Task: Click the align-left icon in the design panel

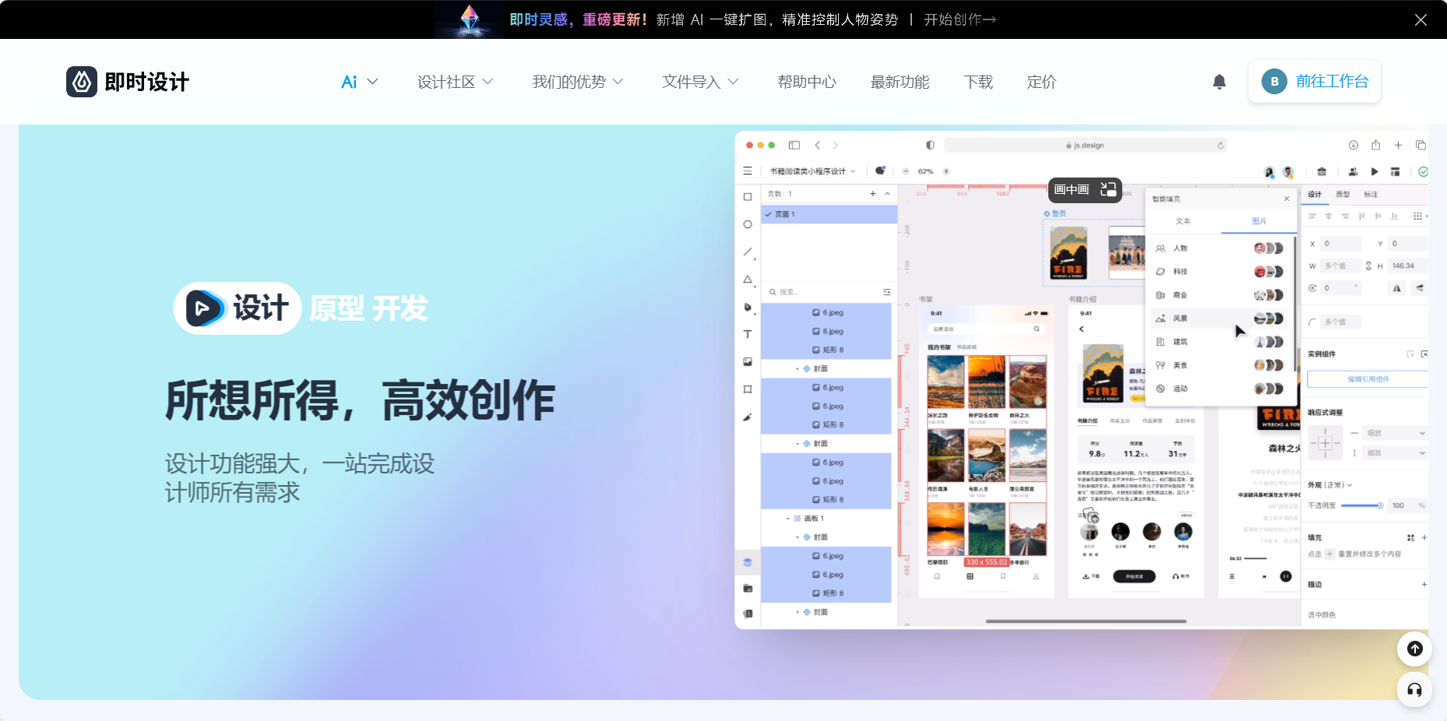Action: [1312, 216]
